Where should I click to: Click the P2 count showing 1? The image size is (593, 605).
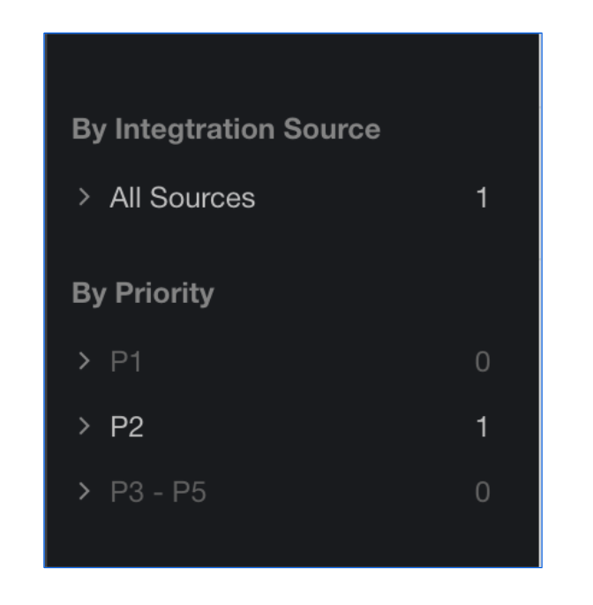click(483, 427)
